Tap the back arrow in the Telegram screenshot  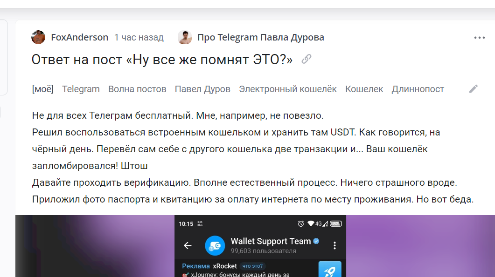[x=188, y=245]
